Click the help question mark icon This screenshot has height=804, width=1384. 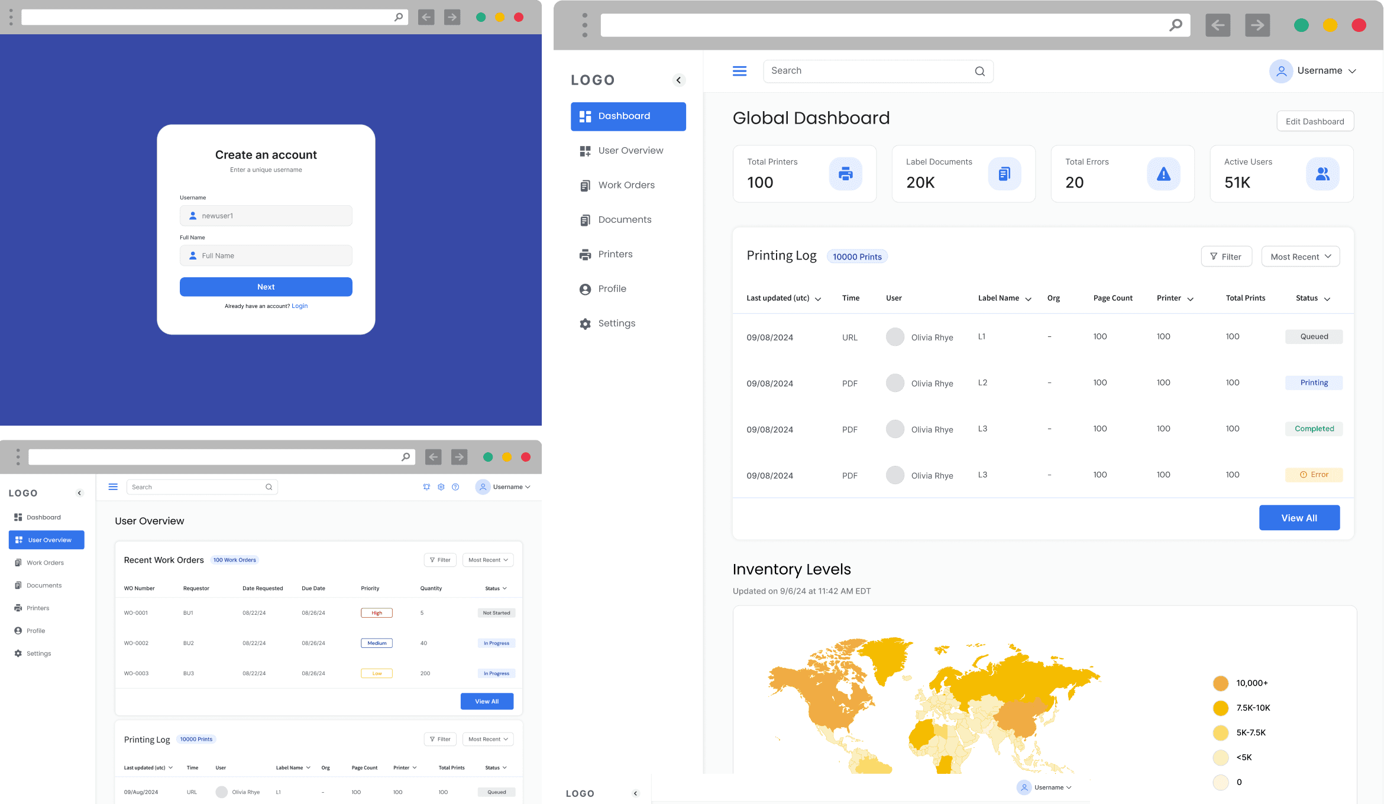click(x=455, y=487)
